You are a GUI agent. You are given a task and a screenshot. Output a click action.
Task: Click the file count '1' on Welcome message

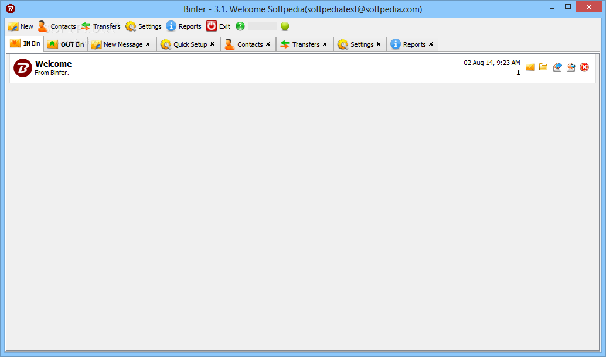click(518, 73)
